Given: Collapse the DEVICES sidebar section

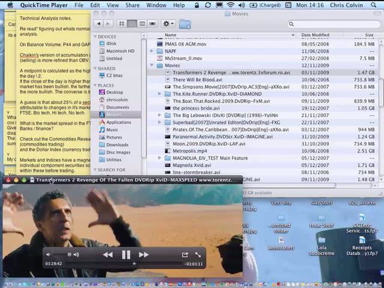Looking at the screenshot, I should (x=95, y=37).
